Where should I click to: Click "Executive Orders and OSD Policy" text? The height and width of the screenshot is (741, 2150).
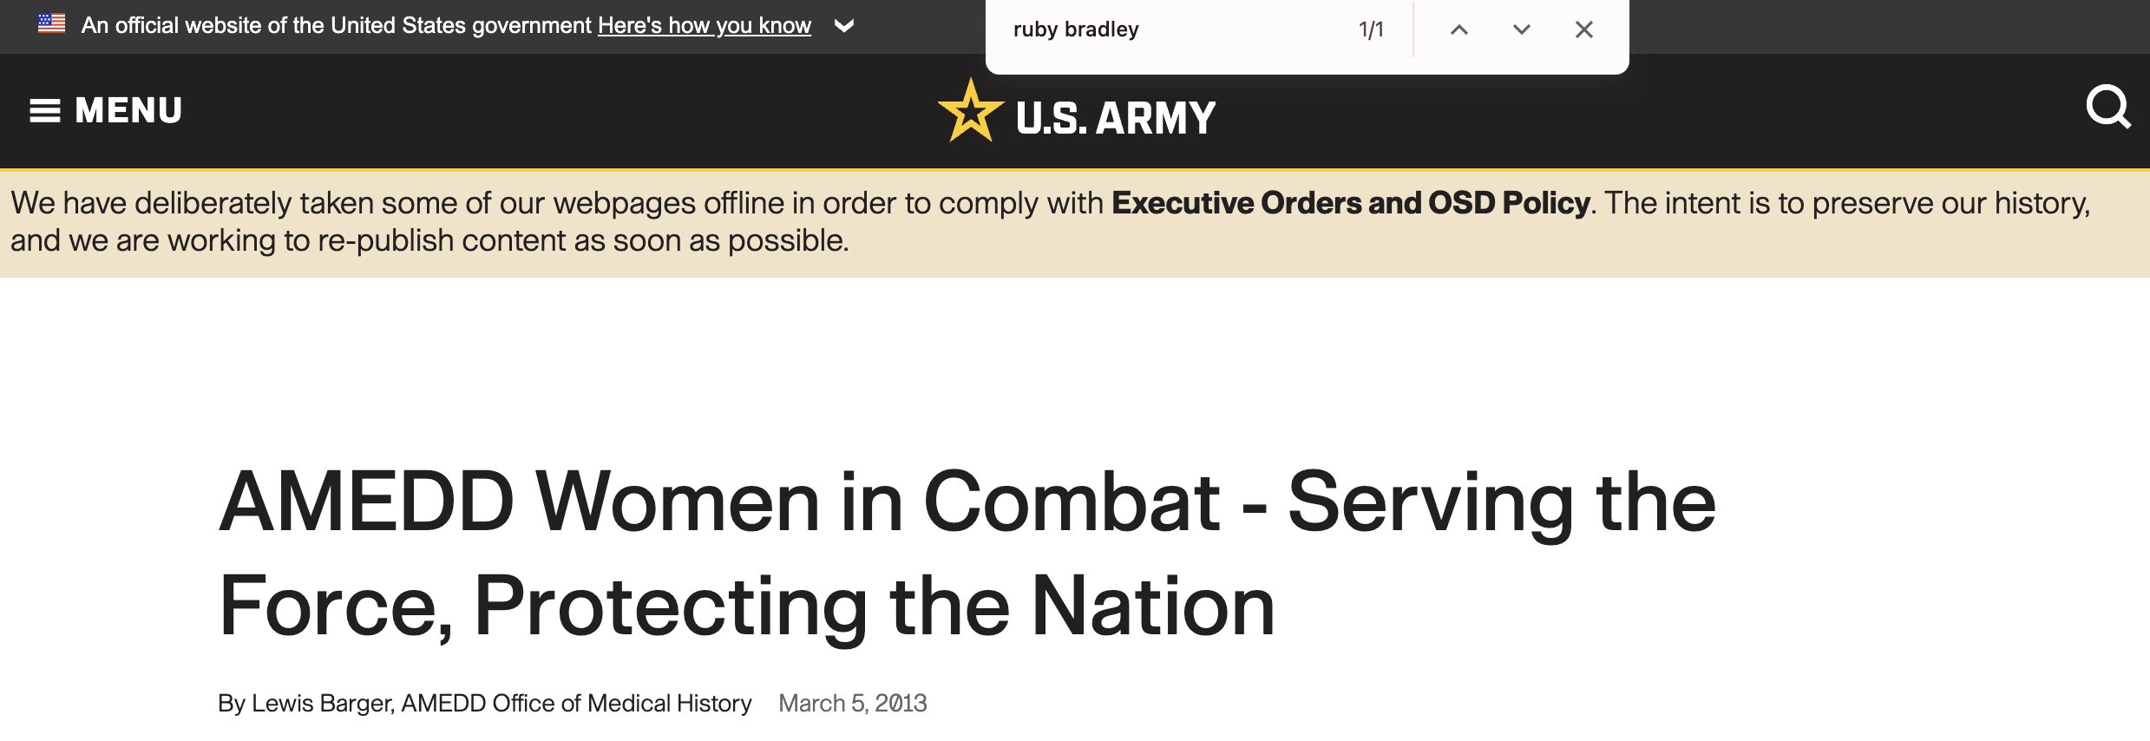[1351, 203]
